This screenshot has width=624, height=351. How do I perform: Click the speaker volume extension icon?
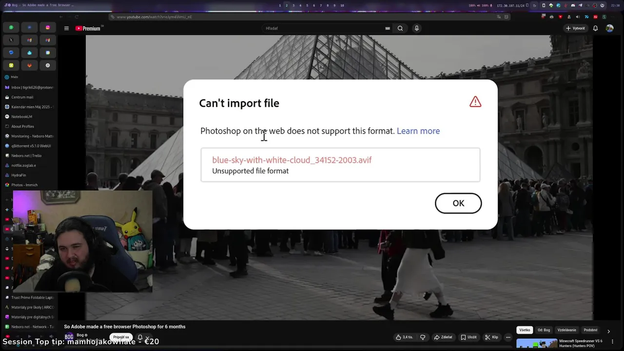coord(578,17)
